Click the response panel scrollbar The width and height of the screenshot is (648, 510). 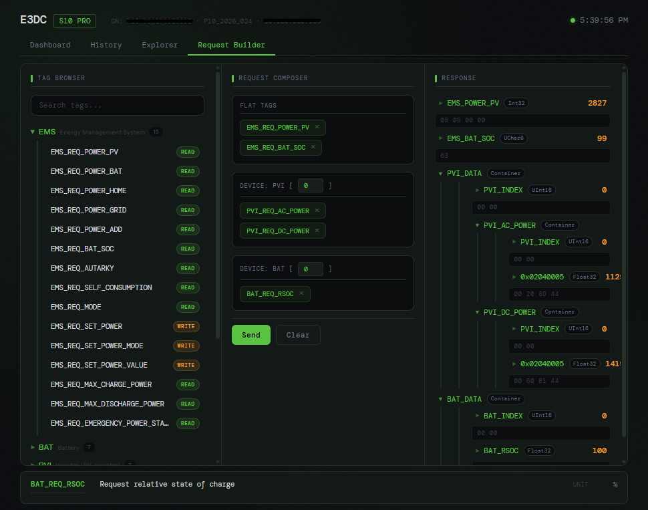point(624,255)
